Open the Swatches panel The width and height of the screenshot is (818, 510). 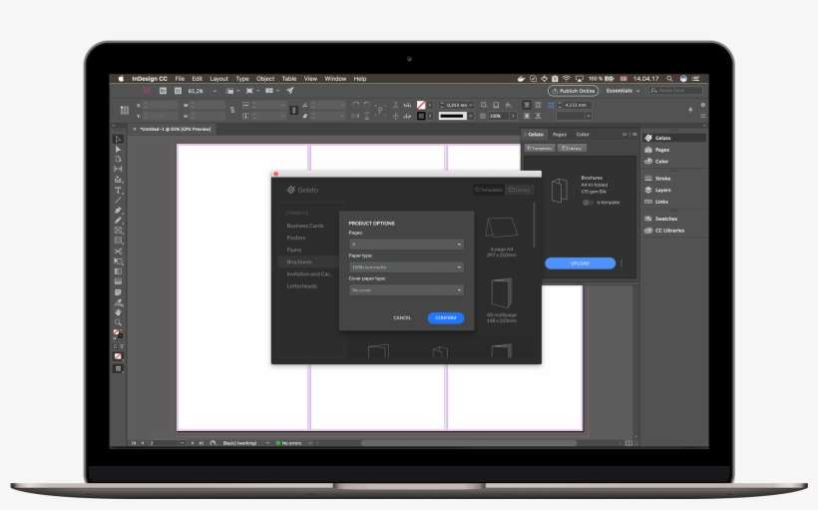tap(665, 219)
